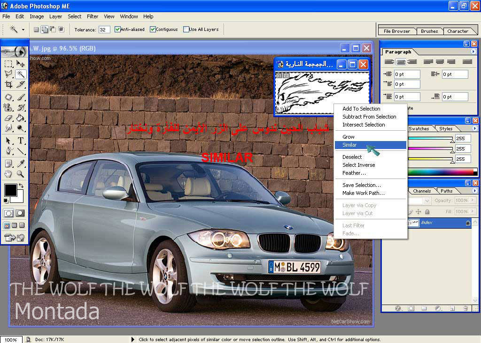Swap foreground and background colors
Viewport: 481px width, 343px height.
(21, 186)
